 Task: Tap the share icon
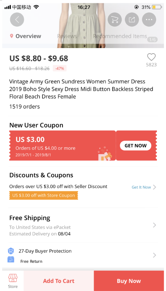(132, 20)
